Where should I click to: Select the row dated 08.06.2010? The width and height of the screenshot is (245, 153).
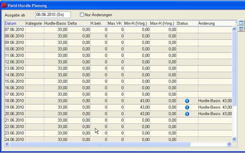118,36
